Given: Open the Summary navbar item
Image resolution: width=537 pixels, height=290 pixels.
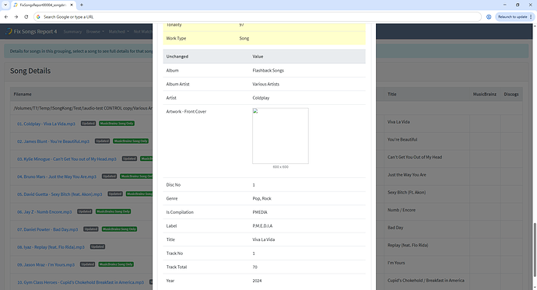Looking at the screenshot, I should coord(72,31).
